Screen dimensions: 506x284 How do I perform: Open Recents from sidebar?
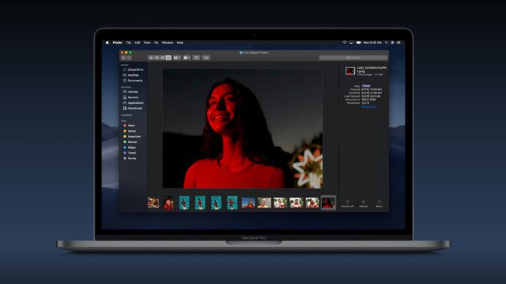click(131, 97)
